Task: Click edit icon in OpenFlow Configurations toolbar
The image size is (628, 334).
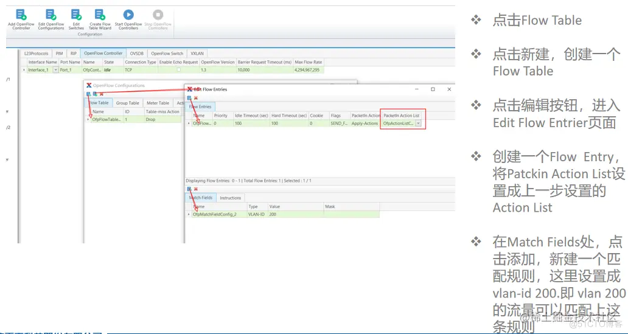Action: pyautogui.click(x=95, y=94)
